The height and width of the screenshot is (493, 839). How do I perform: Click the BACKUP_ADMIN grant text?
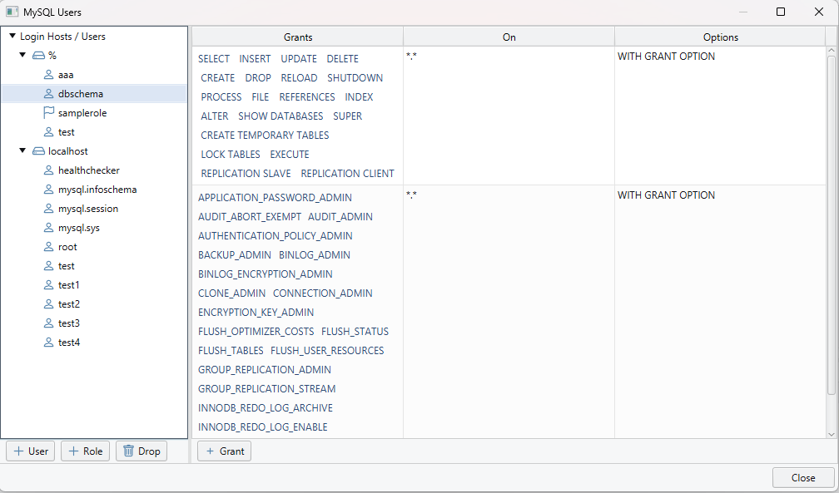tap(235, 255)
